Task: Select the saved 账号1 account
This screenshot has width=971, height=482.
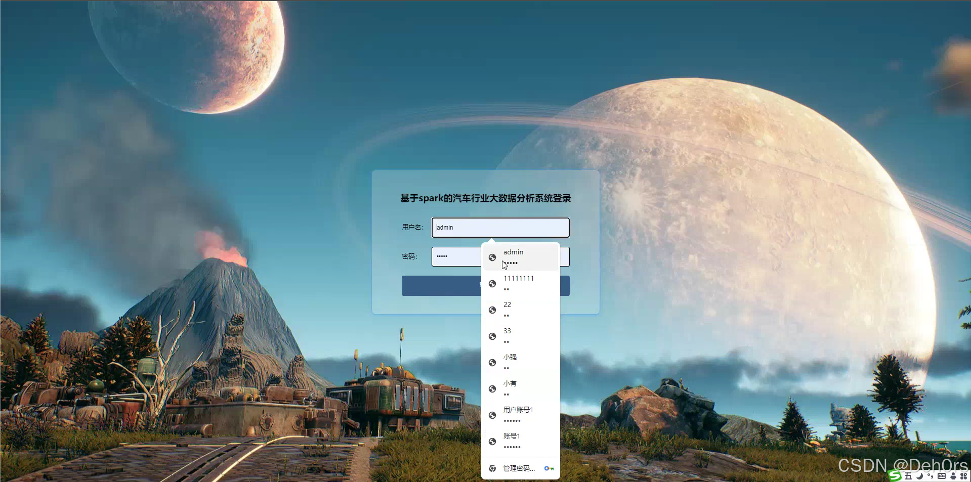Action: click(521, 442)
